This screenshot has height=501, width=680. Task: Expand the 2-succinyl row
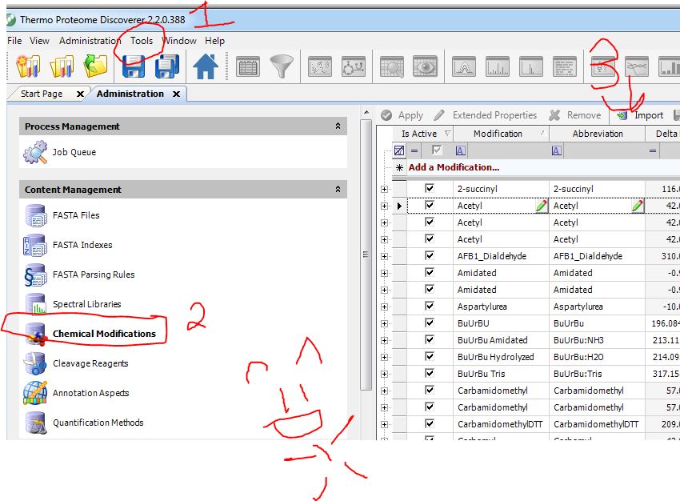(384, 189)
